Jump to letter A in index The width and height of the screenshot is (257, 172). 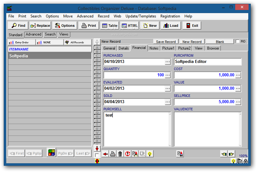tap(97, 48)
